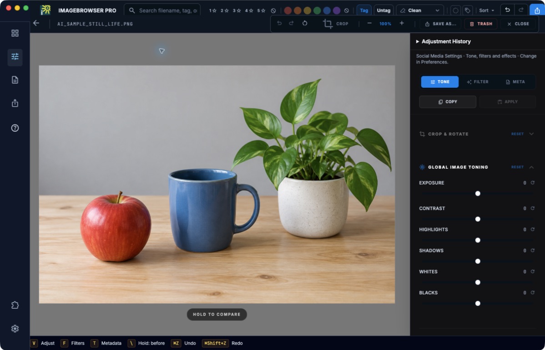Select the green color label swatch
The image size is (545, 350).
317,10
